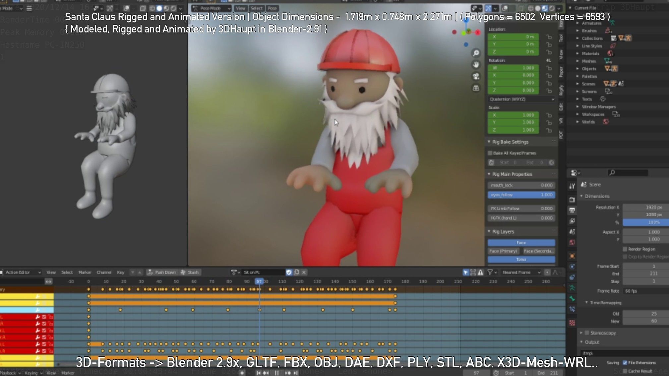This screenshot has height=376, width=669.
Task: Expand the Worlds datablock row
Action: click(578, 122)
